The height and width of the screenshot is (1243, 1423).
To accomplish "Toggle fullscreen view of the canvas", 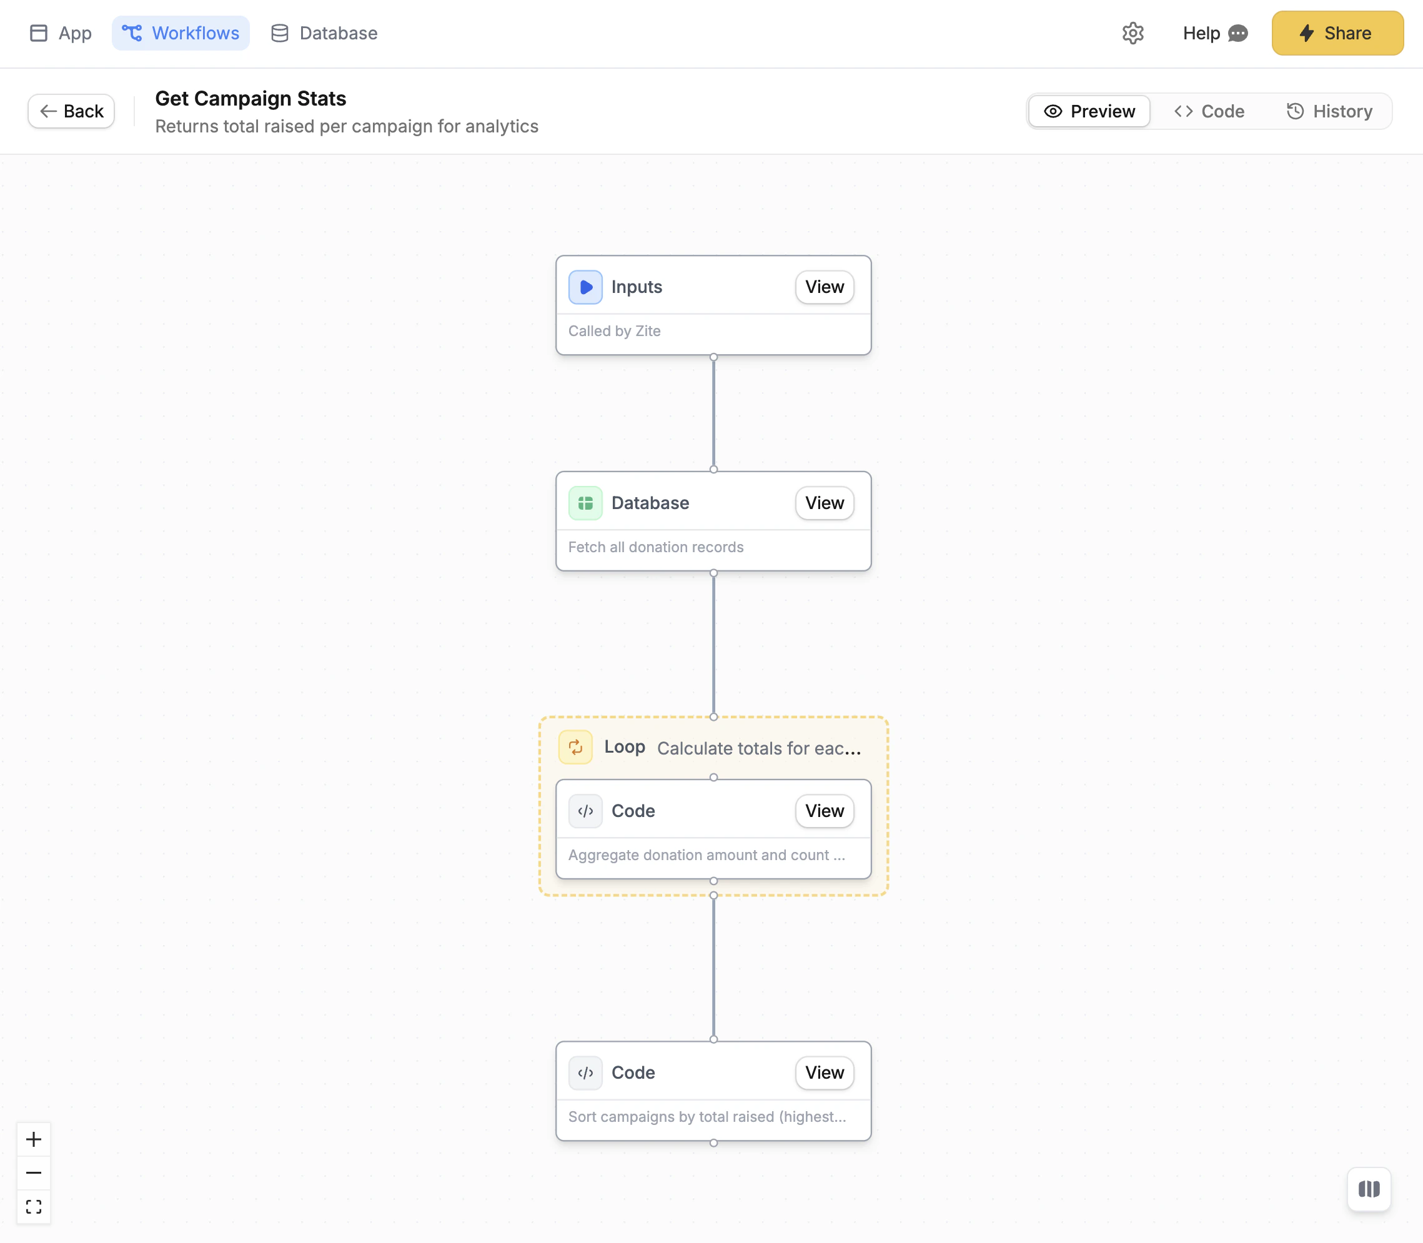I will coord(34,1207).
